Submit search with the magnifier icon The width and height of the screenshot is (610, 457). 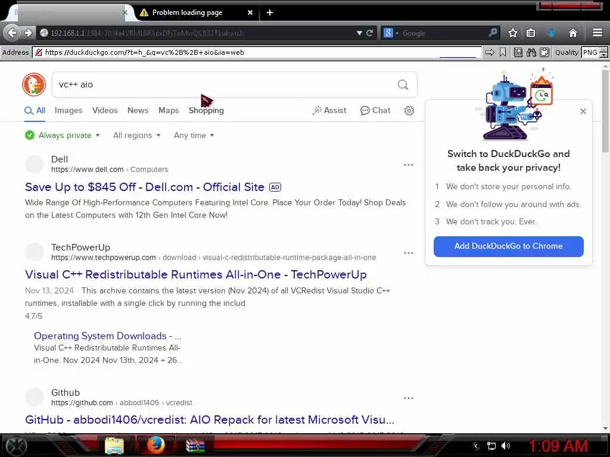(403, 84)
